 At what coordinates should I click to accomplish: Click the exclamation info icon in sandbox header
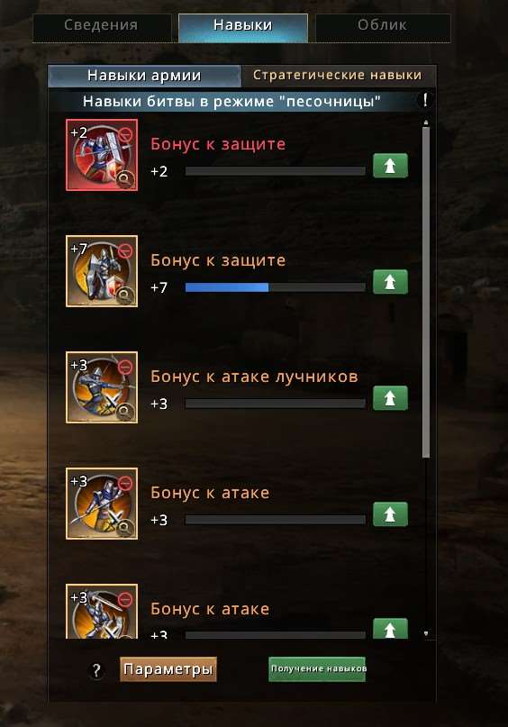click(425, 100)
